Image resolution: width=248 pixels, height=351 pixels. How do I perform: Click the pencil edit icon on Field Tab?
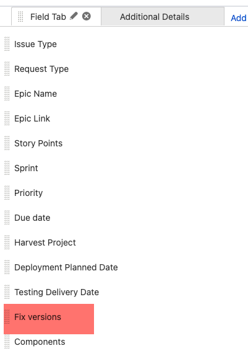[74, 16]
